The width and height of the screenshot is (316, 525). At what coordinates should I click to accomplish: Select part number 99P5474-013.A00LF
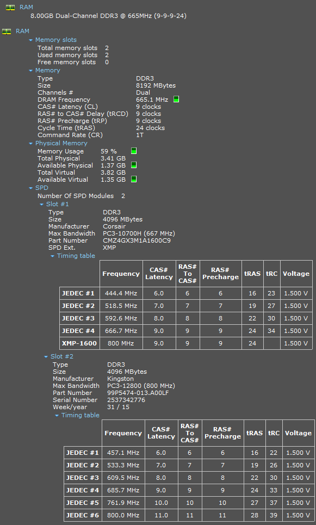pyautogui.click(x=138, y=393)
